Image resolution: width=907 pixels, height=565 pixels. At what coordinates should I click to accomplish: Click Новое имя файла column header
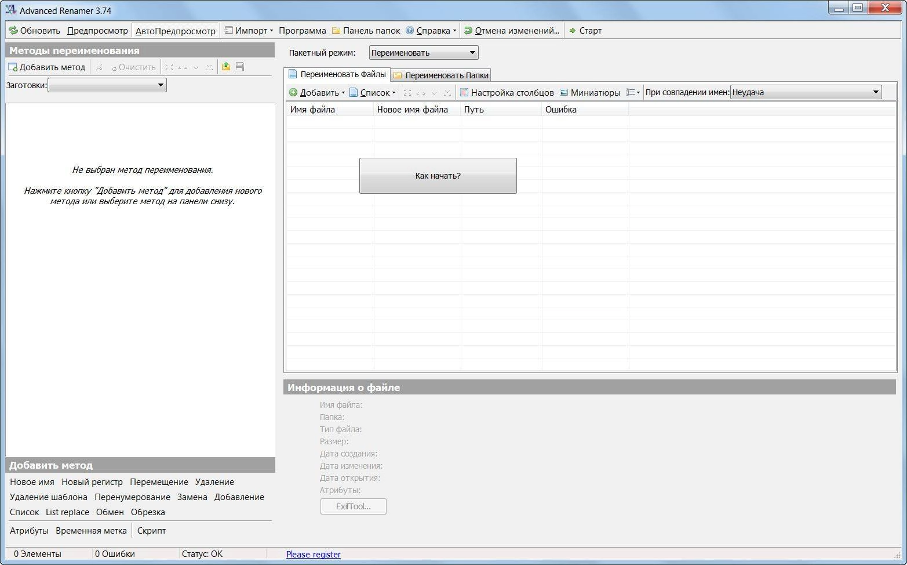417,109
